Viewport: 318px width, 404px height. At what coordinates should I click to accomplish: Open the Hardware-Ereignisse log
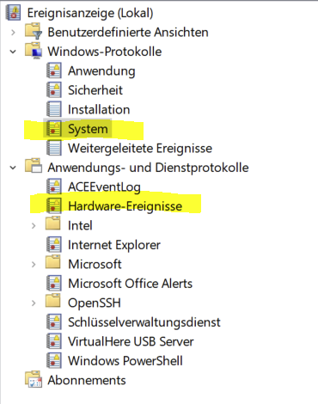point(125,206)
